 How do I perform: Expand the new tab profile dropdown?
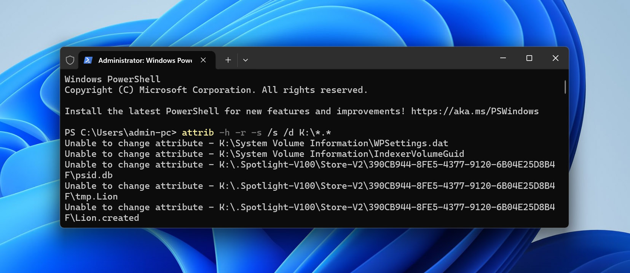[x=246, y=60]
